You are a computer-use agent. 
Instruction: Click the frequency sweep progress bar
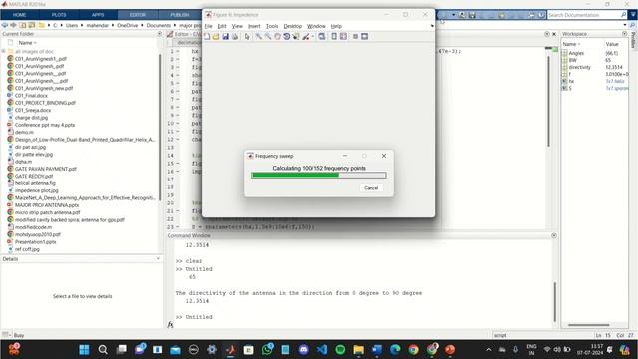[319, 176]
